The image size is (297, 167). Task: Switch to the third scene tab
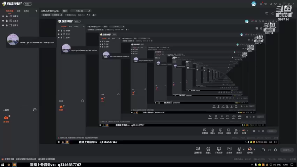coord(26,11)
